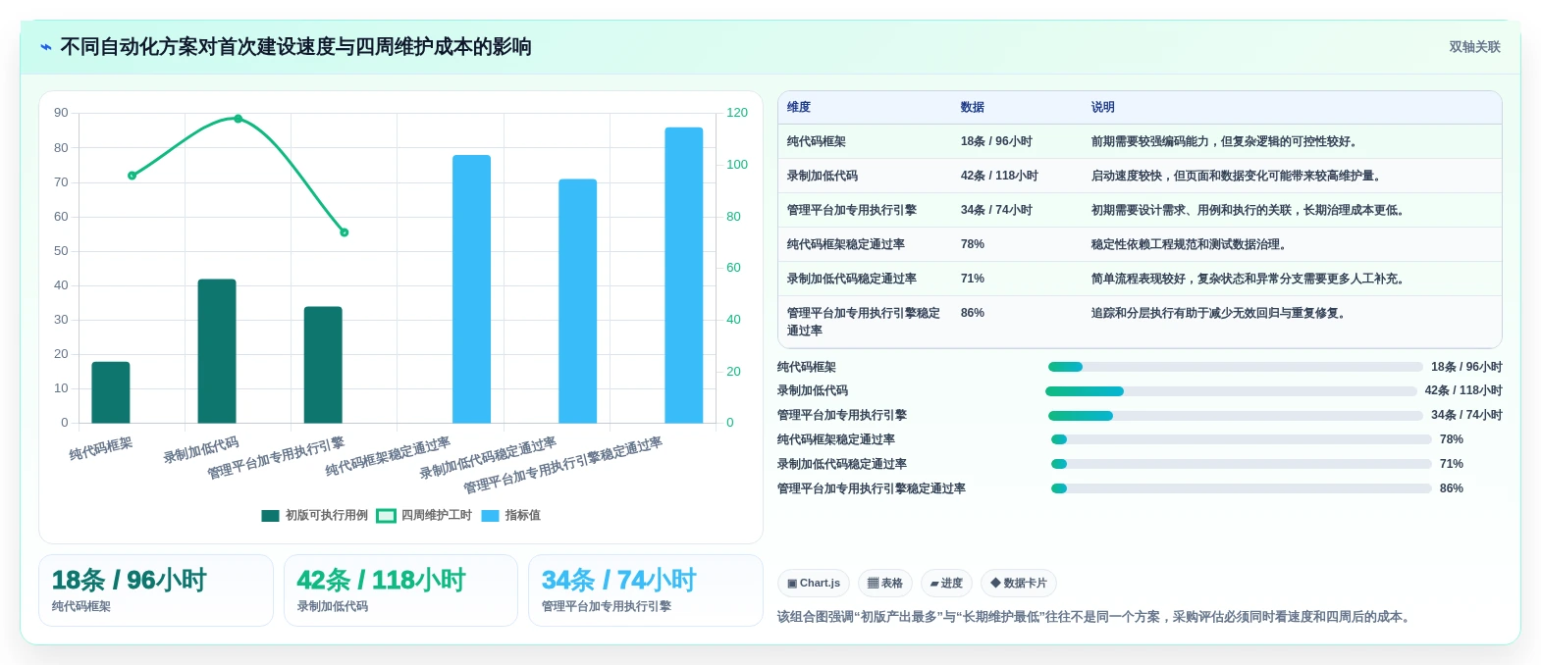Click the 18条 / 96小时 summary card
Screen dimensions: 1541x665
(156, 590)
